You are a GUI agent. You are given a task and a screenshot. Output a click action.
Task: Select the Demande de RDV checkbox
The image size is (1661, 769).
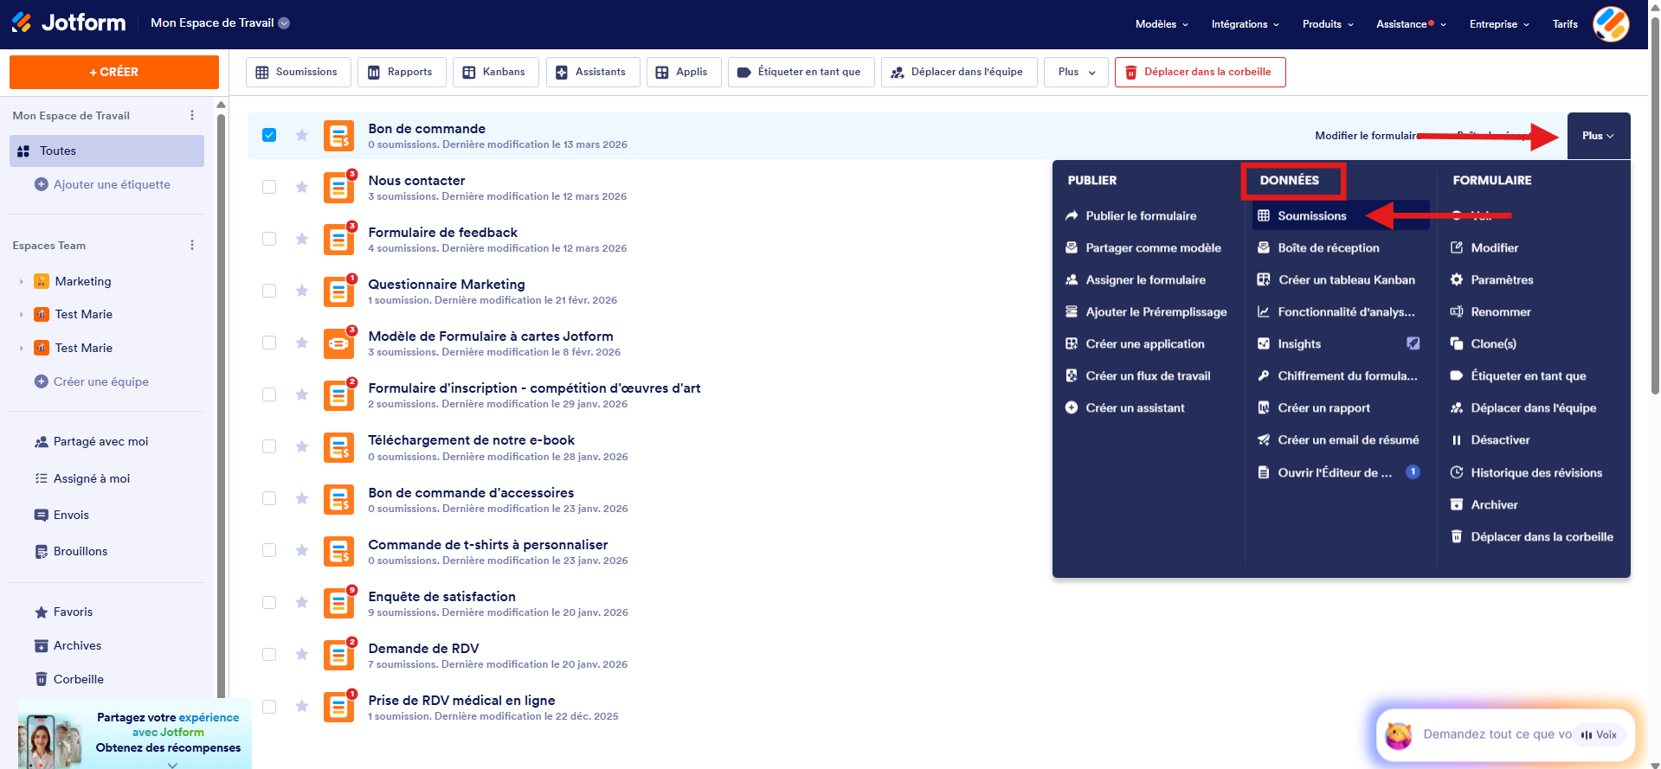click(269, 655)
